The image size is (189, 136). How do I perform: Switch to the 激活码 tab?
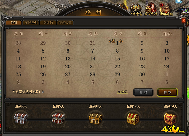click(48, 22)
